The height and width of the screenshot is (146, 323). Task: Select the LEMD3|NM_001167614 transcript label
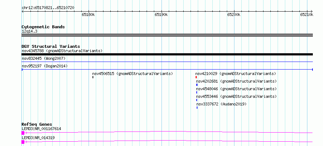coord(41,129)
